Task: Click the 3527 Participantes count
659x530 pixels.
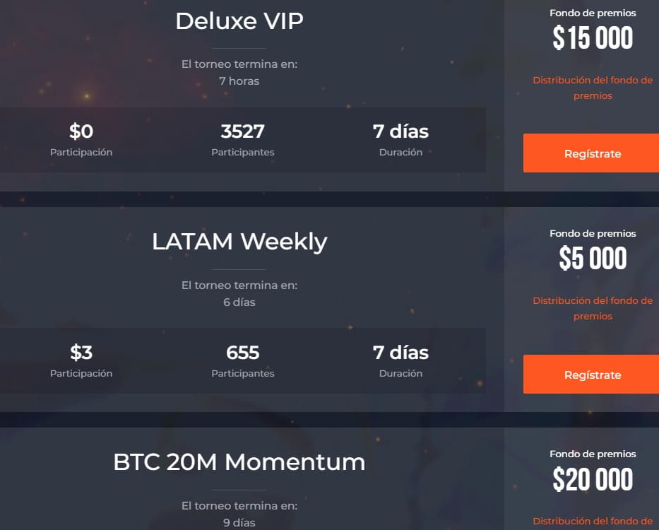Action: coord(242,131)
